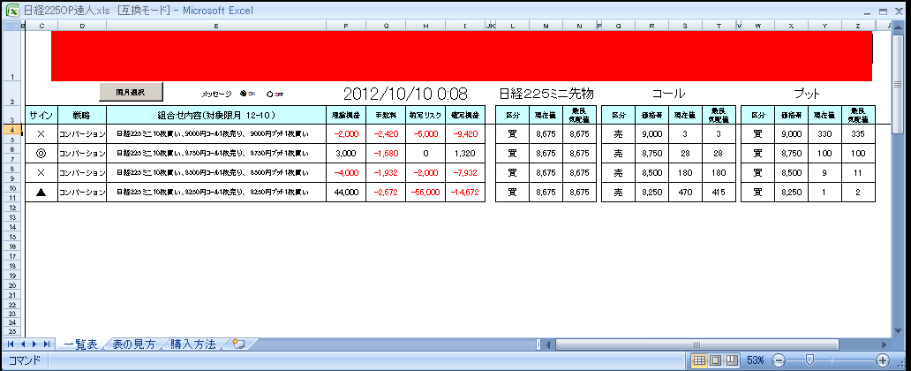
Task: Click the 53% zoom level
Action: tap(756, 360)
